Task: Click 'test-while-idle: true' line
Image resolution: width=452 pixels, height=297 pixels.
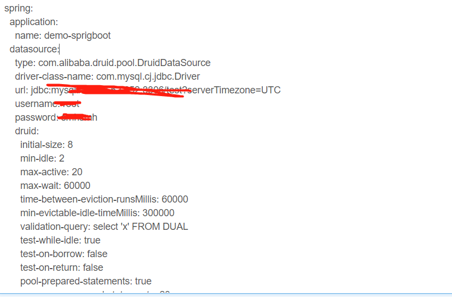Action: coord(60,240)
